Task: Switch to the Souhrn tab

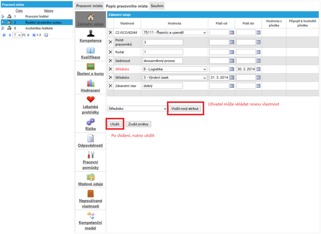Action: [157, 6]
